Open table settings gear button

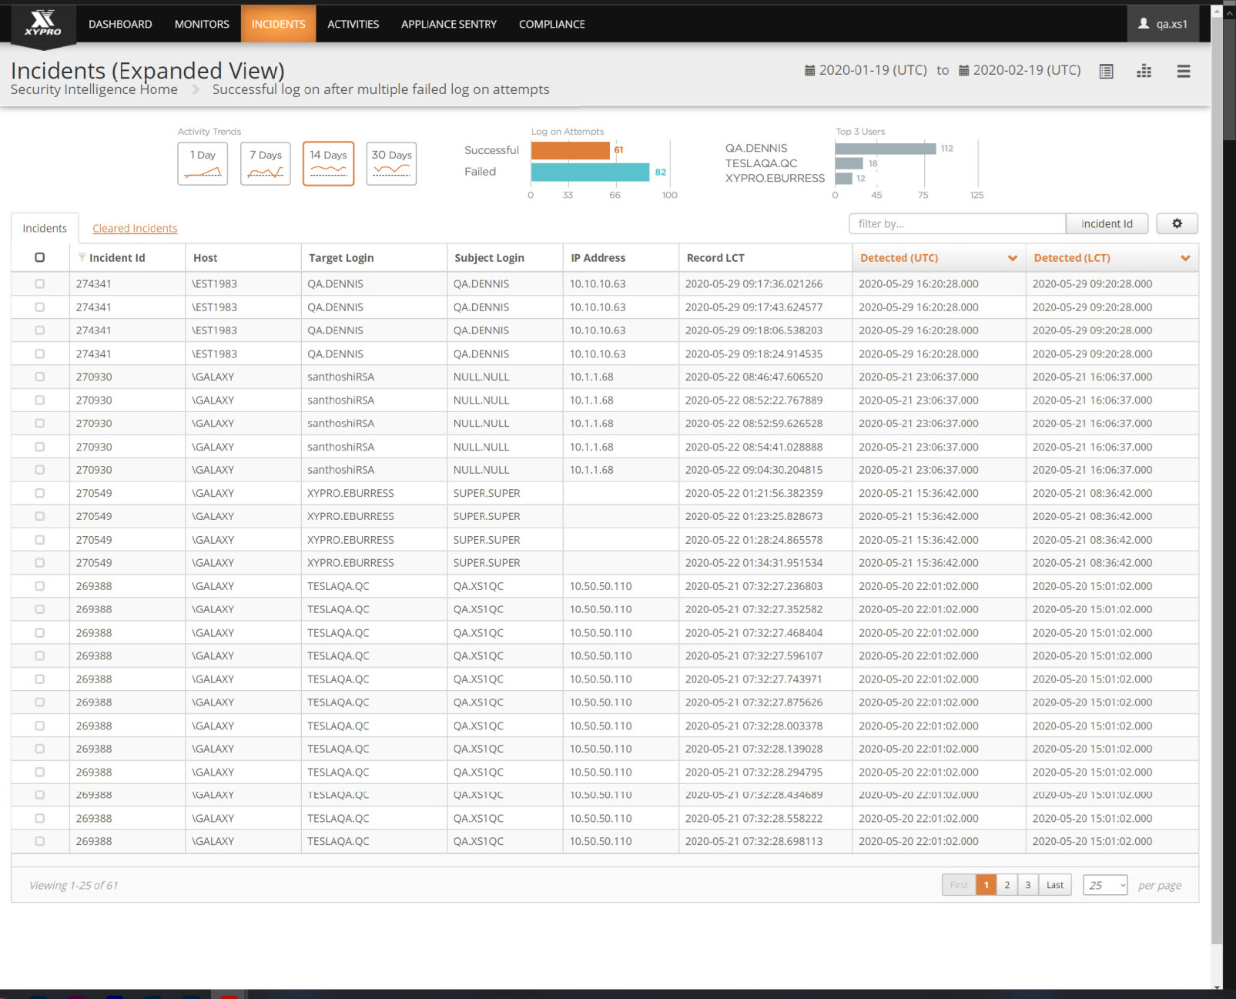(x=1177, y=223)
